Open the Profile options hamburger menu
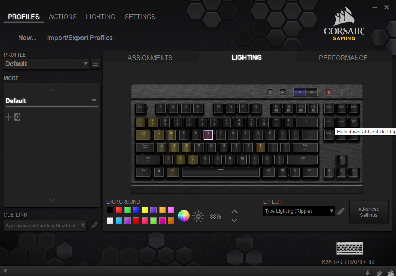The width and height of the screenshot is (396, 276). click(x=95, y=64)
